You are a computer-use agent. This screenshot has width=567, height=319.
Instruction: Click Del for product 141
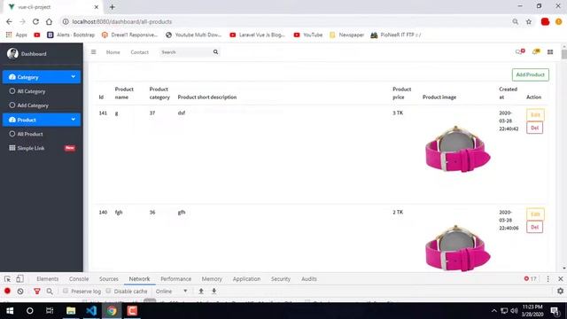pyautogui.click(x=534, y=128)
